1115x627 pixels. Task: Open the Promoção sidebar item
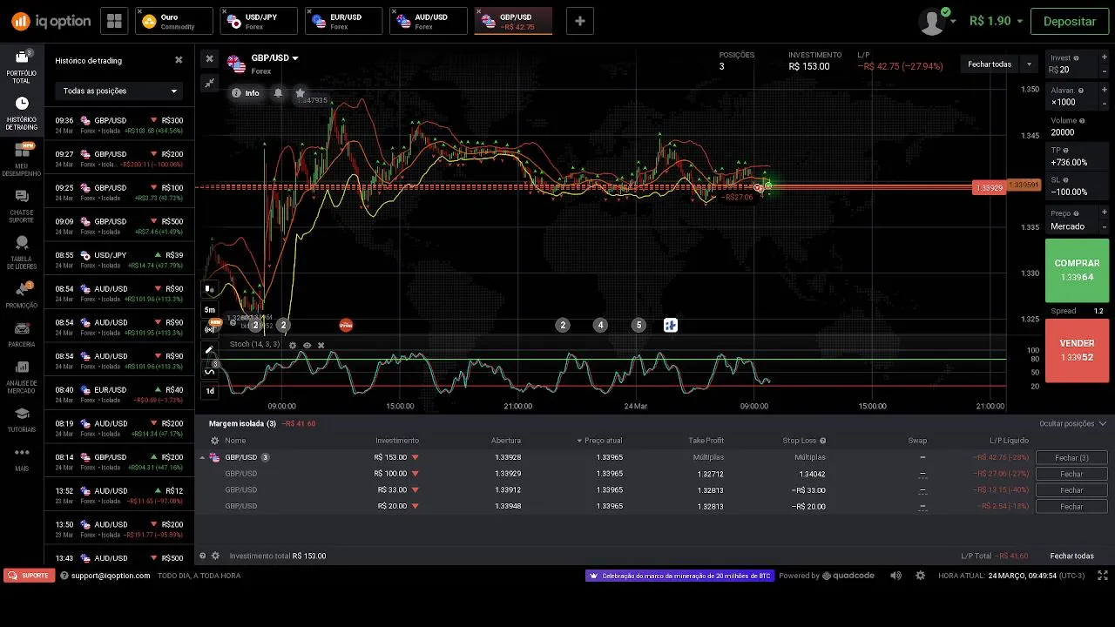click(22, 296)
